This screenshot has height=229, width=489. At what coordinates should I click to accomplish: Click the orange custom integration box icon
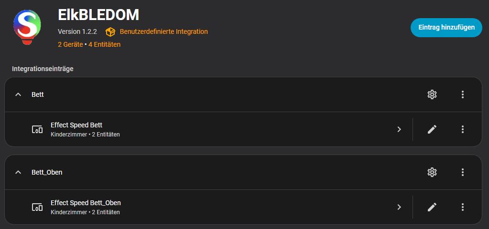pos(110,32)
